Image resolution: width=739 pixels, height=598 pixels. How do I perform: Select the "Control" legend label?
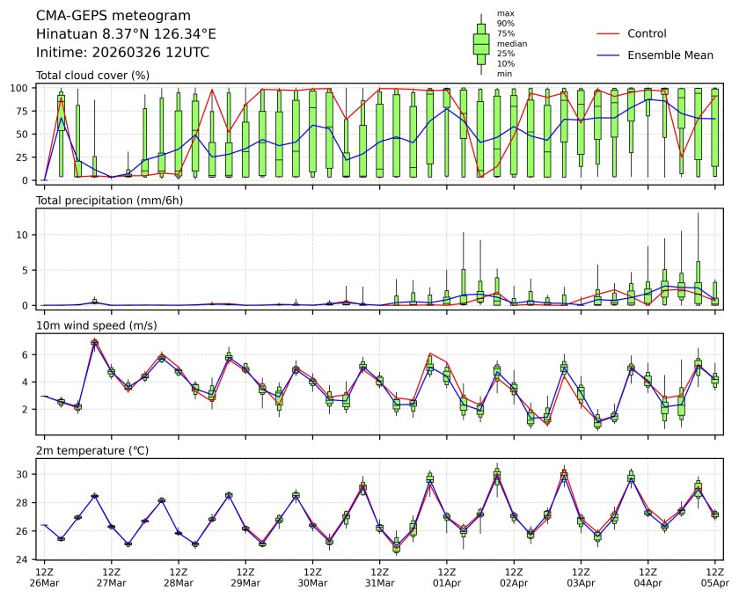(647, 33)
